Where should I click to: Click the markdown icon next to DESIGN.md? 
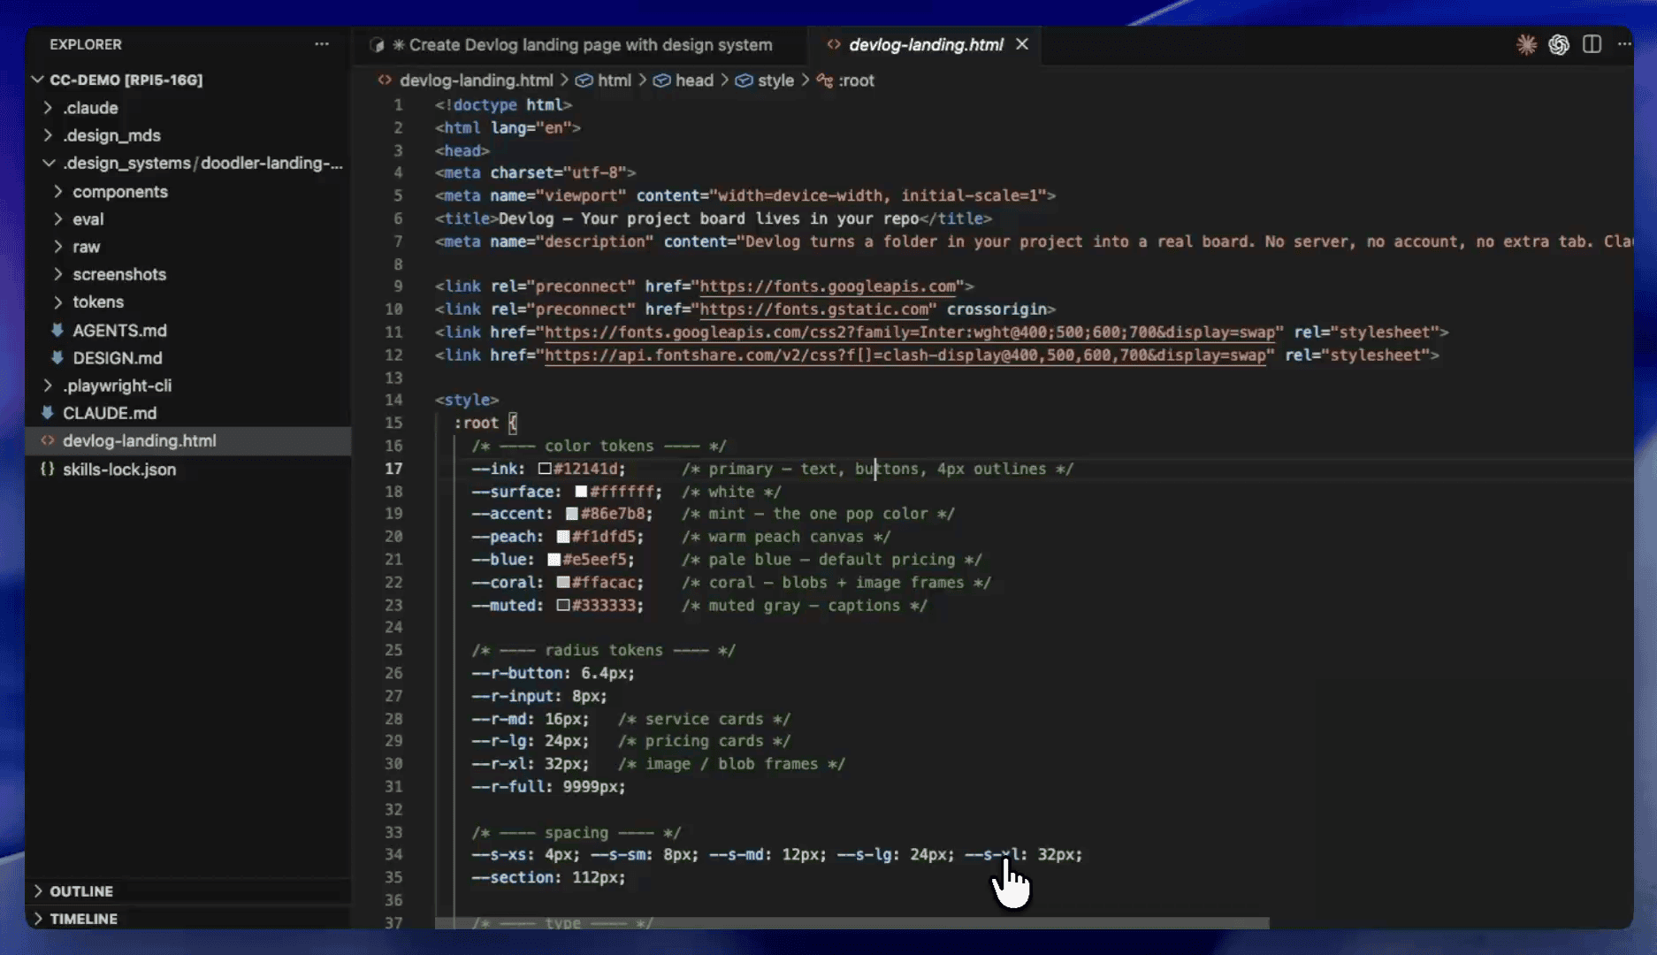click(x=57, y=357)
